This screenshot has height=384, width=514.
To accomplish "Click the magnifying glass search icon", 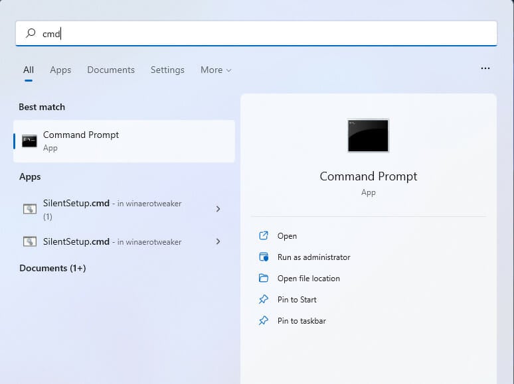I will (31, 33).
